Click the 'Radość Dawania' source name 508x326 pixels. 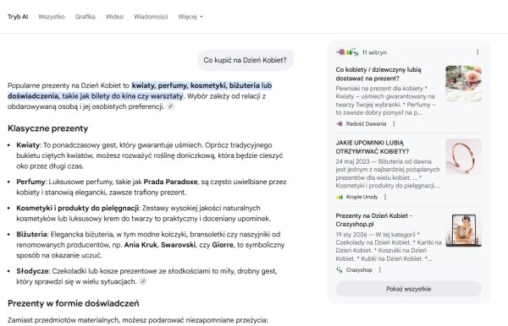click(366, 124)
